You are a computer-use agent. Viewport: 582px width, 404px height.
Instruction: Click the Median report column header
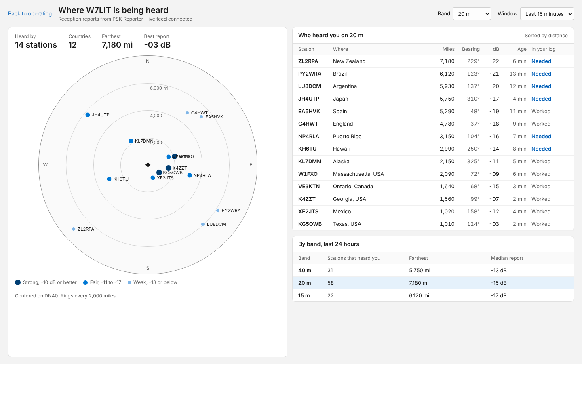507,258
